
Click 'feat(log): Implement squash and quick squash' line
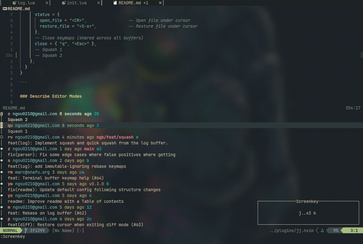point(88,143)
